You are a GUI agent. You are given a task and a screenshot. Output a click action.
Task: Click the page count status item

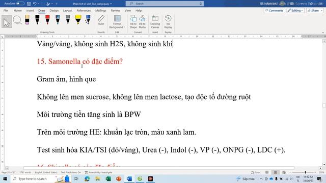9,172
